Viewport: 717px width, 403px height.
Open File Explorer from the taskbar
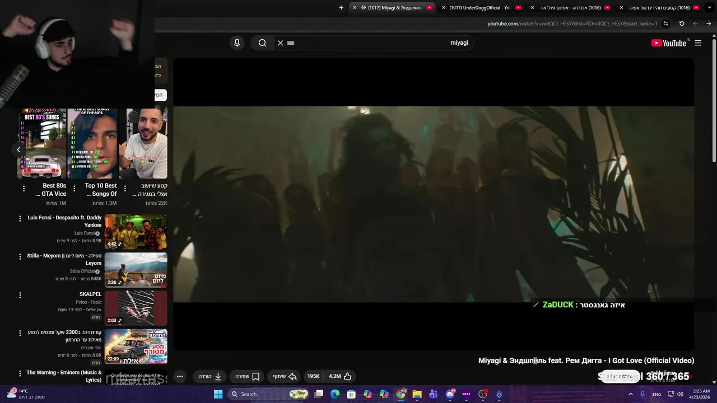coord(417,394)
